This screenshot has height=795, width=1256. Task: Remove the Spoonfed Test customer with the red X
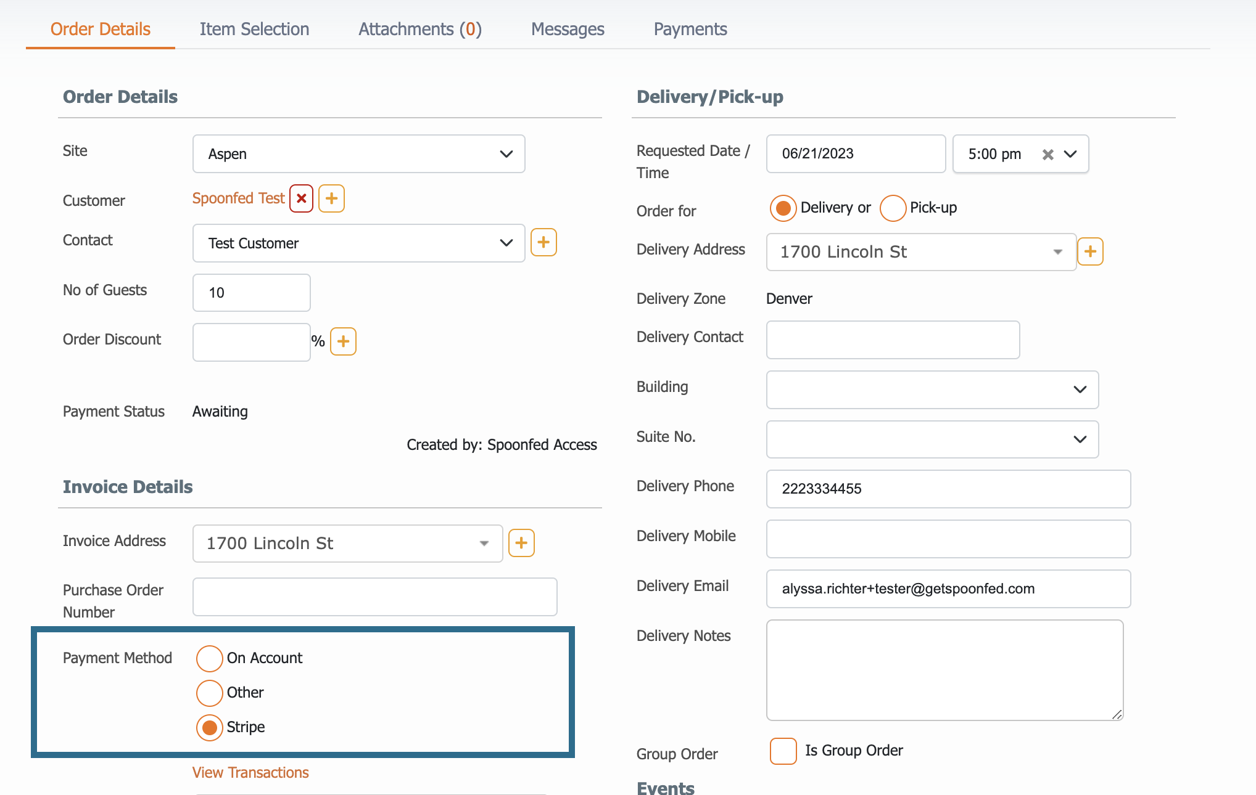[301, 198]
